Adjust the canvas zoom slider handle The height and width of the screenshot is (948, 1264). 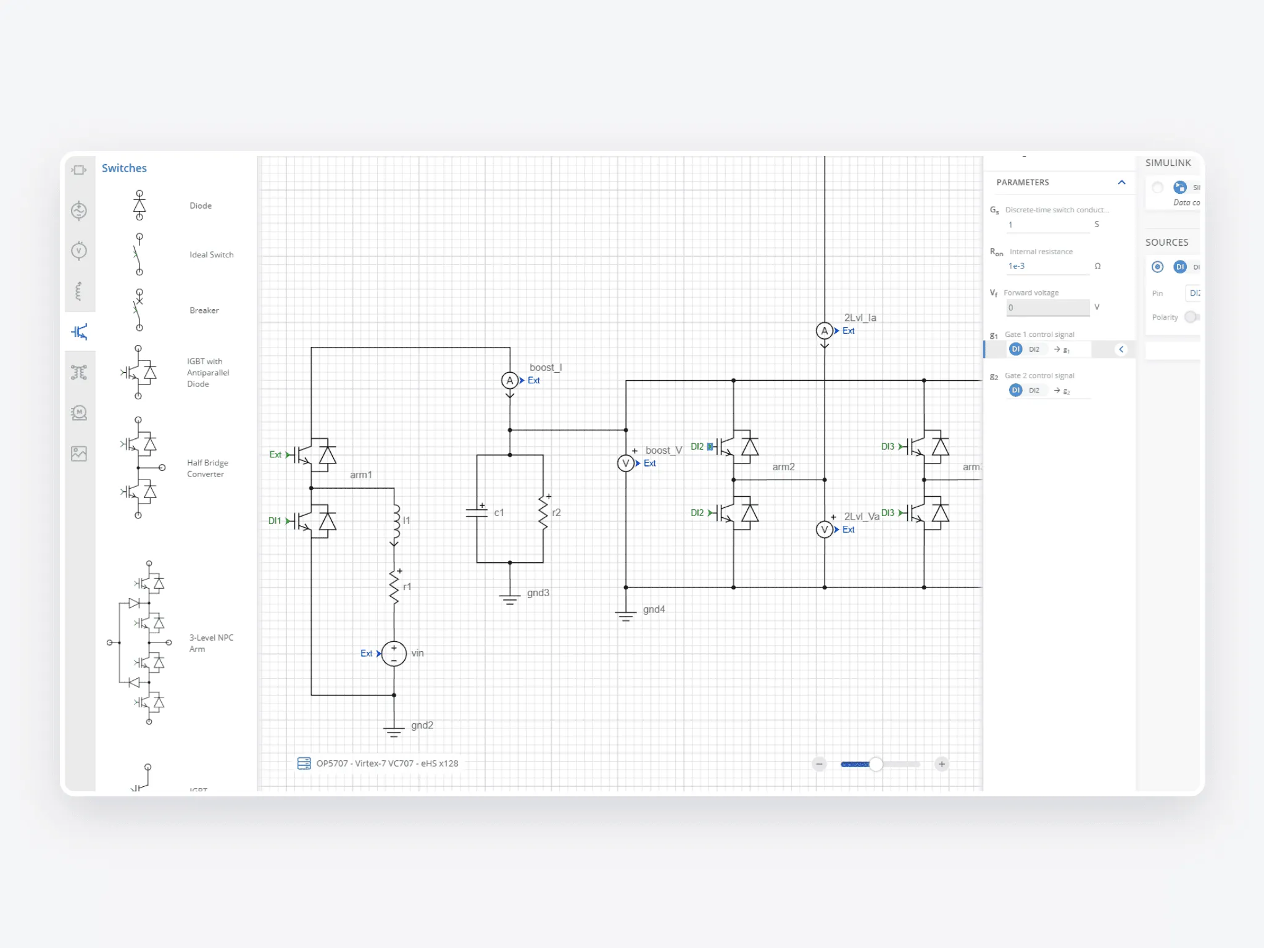pos(876,764)
